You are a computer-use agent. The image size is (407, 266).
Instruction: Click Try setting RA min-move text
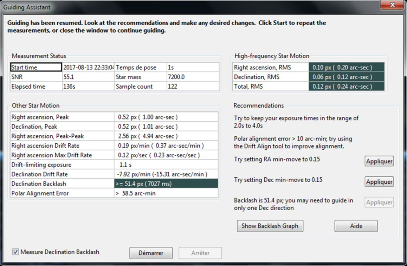[x=277, y=159]
